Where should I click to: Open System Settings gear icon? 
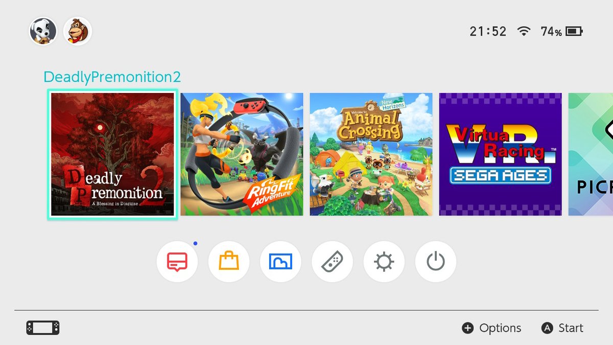point(384,262)
